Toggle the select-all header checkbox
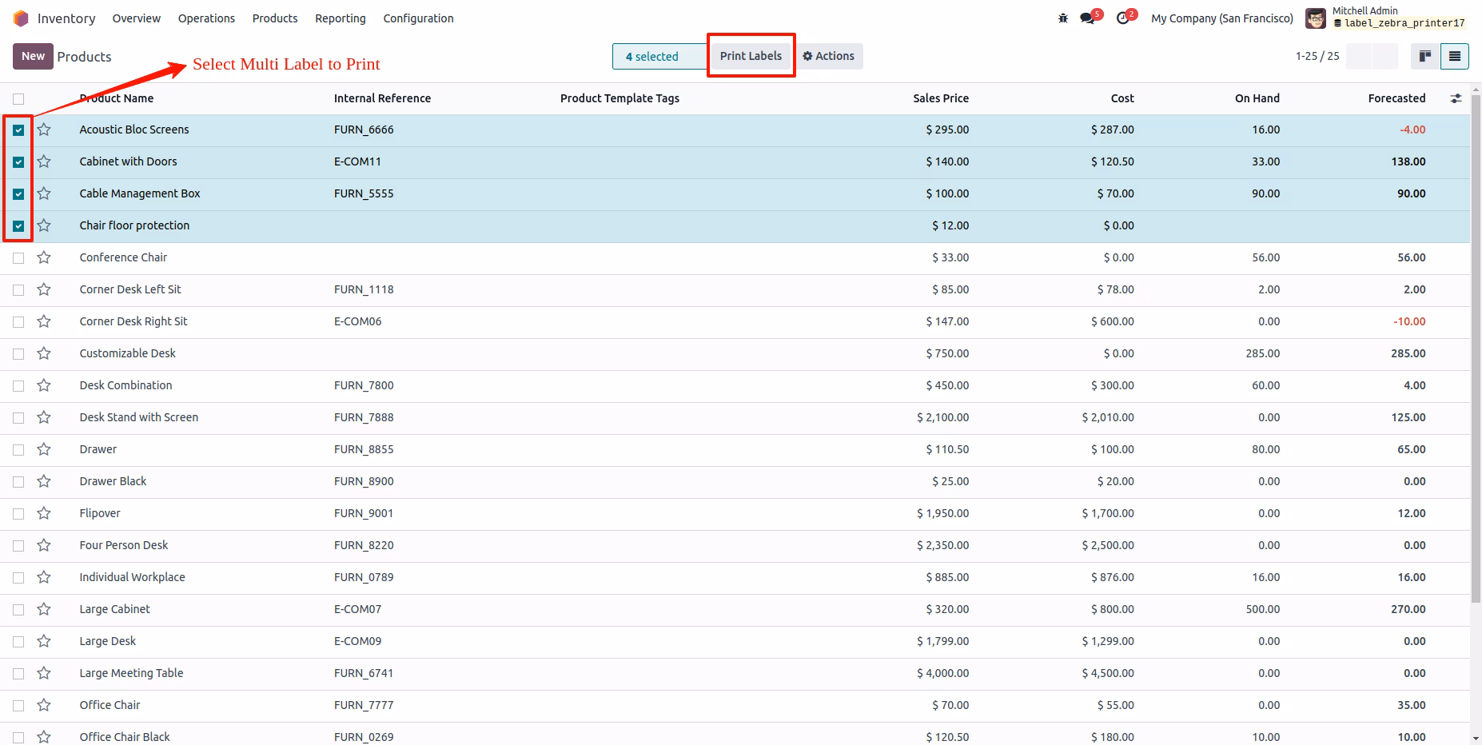This screenshot has height=745, width=1482. (18, 99)
